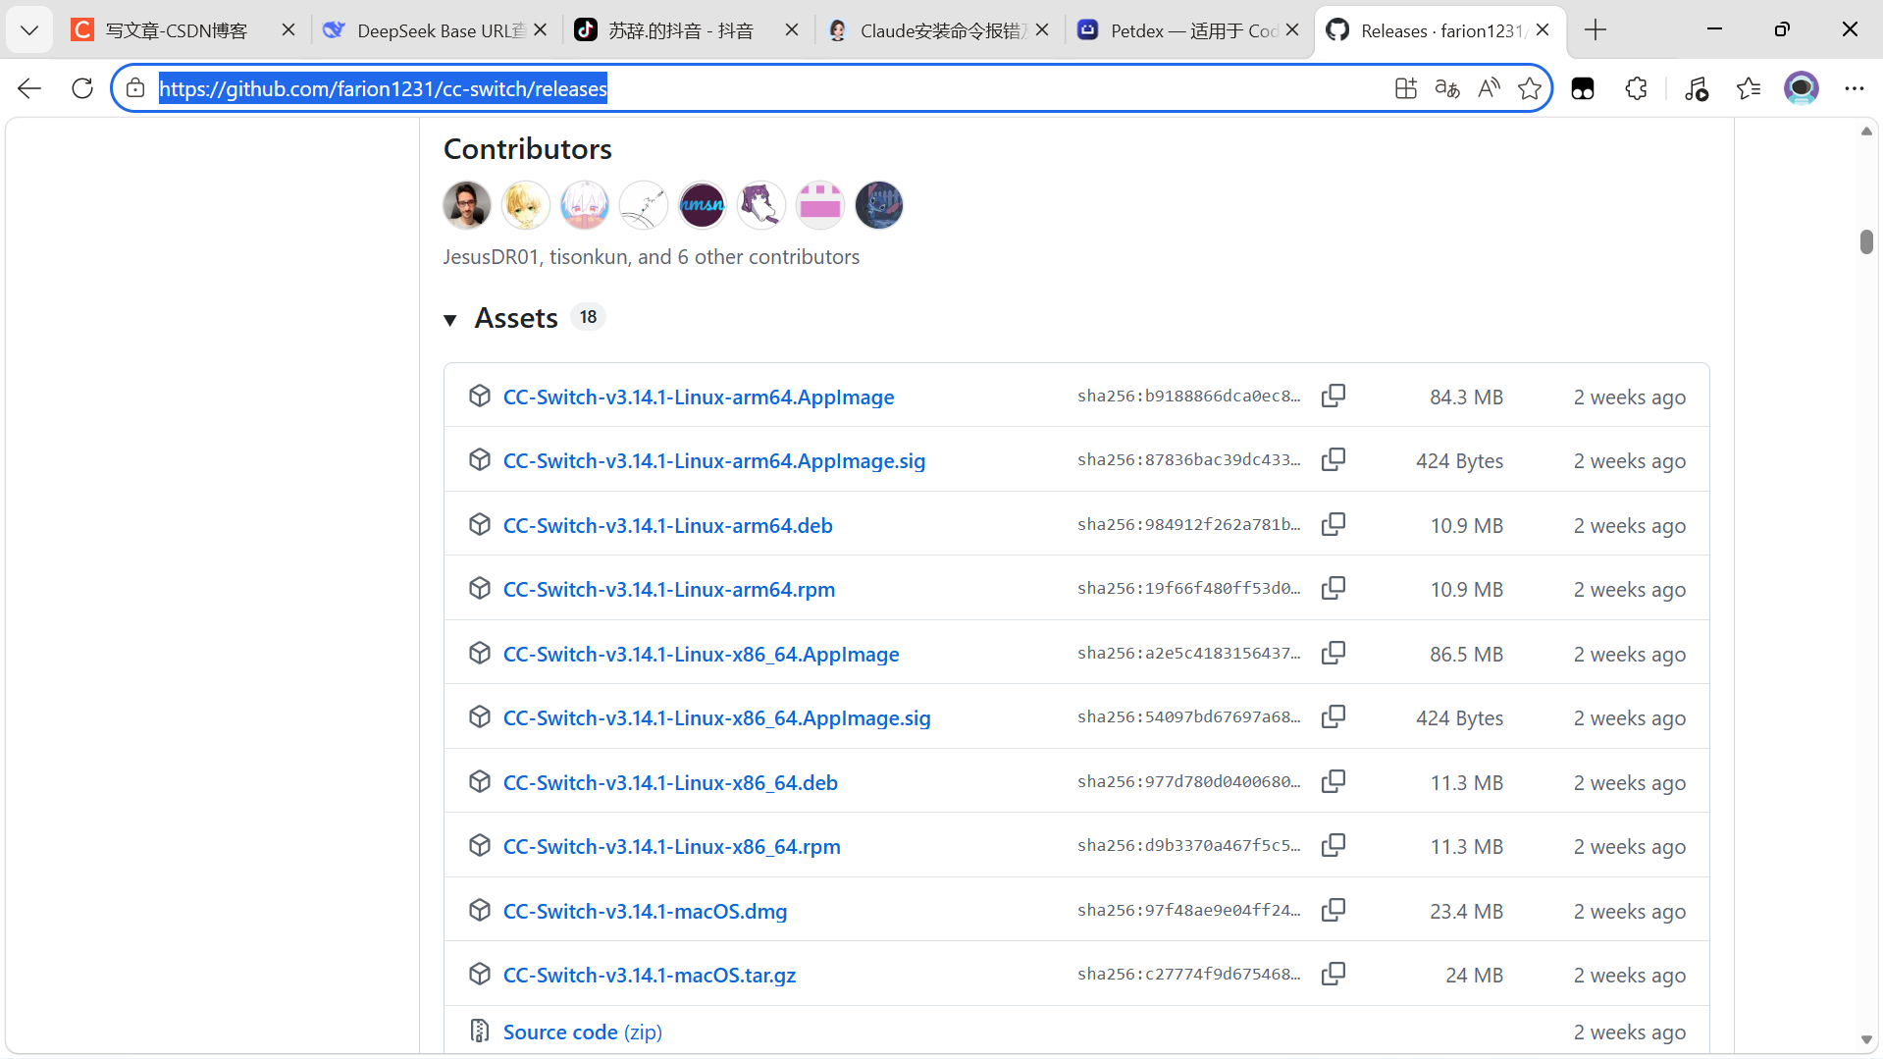Screen dimensions: 1883x1059
Task: Switch to the DeepSeek Base URL tab
Action: click(436, 30)
